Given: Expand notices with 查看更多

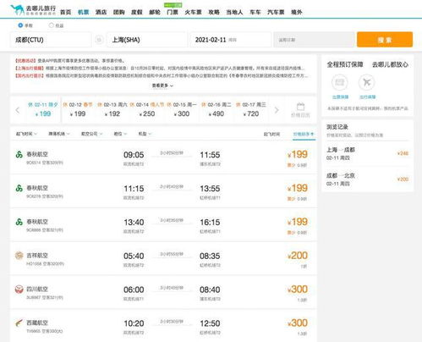Looking at the screenshot, I should 162,85.
